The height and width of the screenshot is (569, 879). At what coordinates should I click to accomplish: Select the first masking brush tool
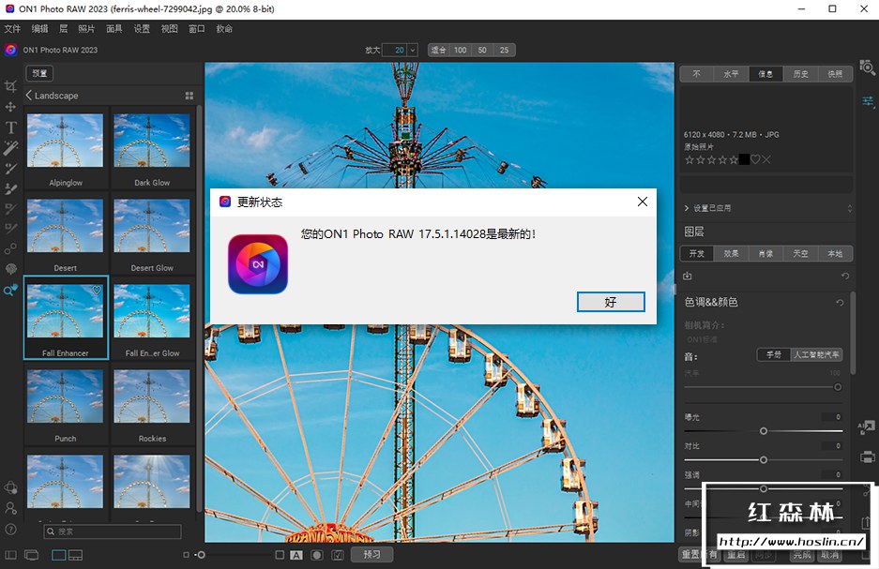pos(10,209)
